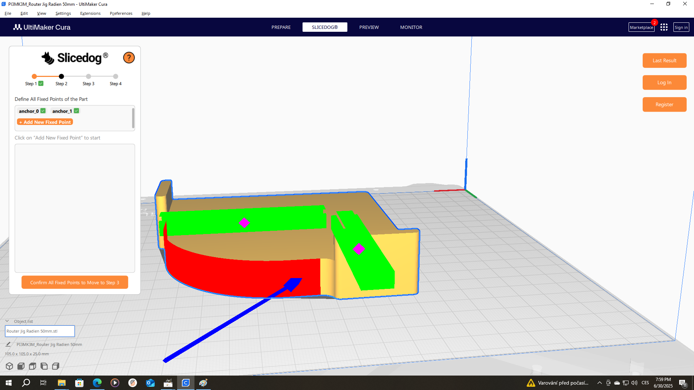Select the SLICEDOG stage tab
Viewport: 694px width, 390px height.
(x=325, y=27)
